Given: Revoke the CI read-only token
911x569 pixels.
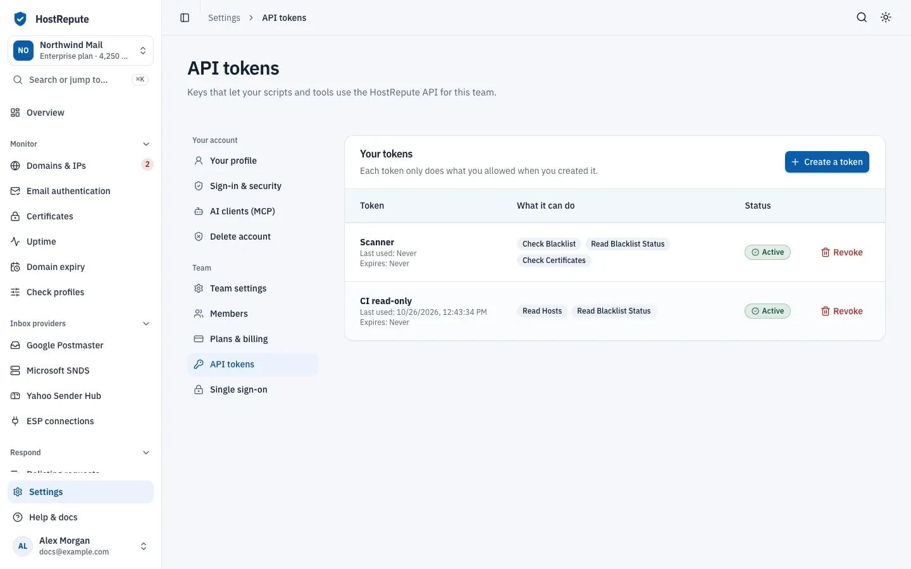Looking at the screenshot, I should pyautogui.click(x=841, y=311).
